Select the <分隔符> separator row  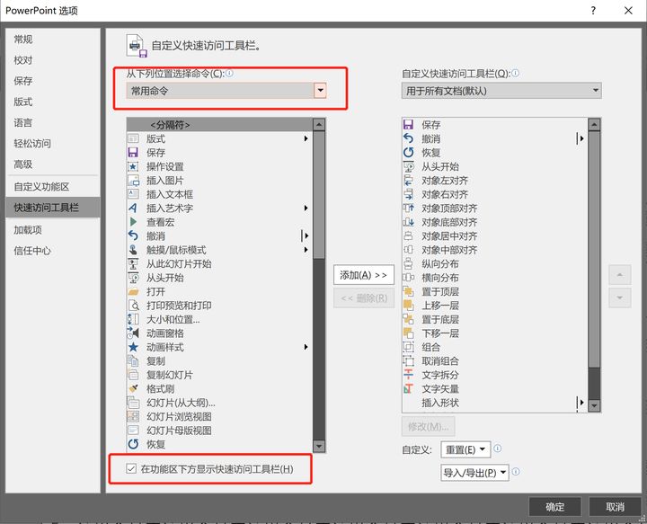(219, 125)
